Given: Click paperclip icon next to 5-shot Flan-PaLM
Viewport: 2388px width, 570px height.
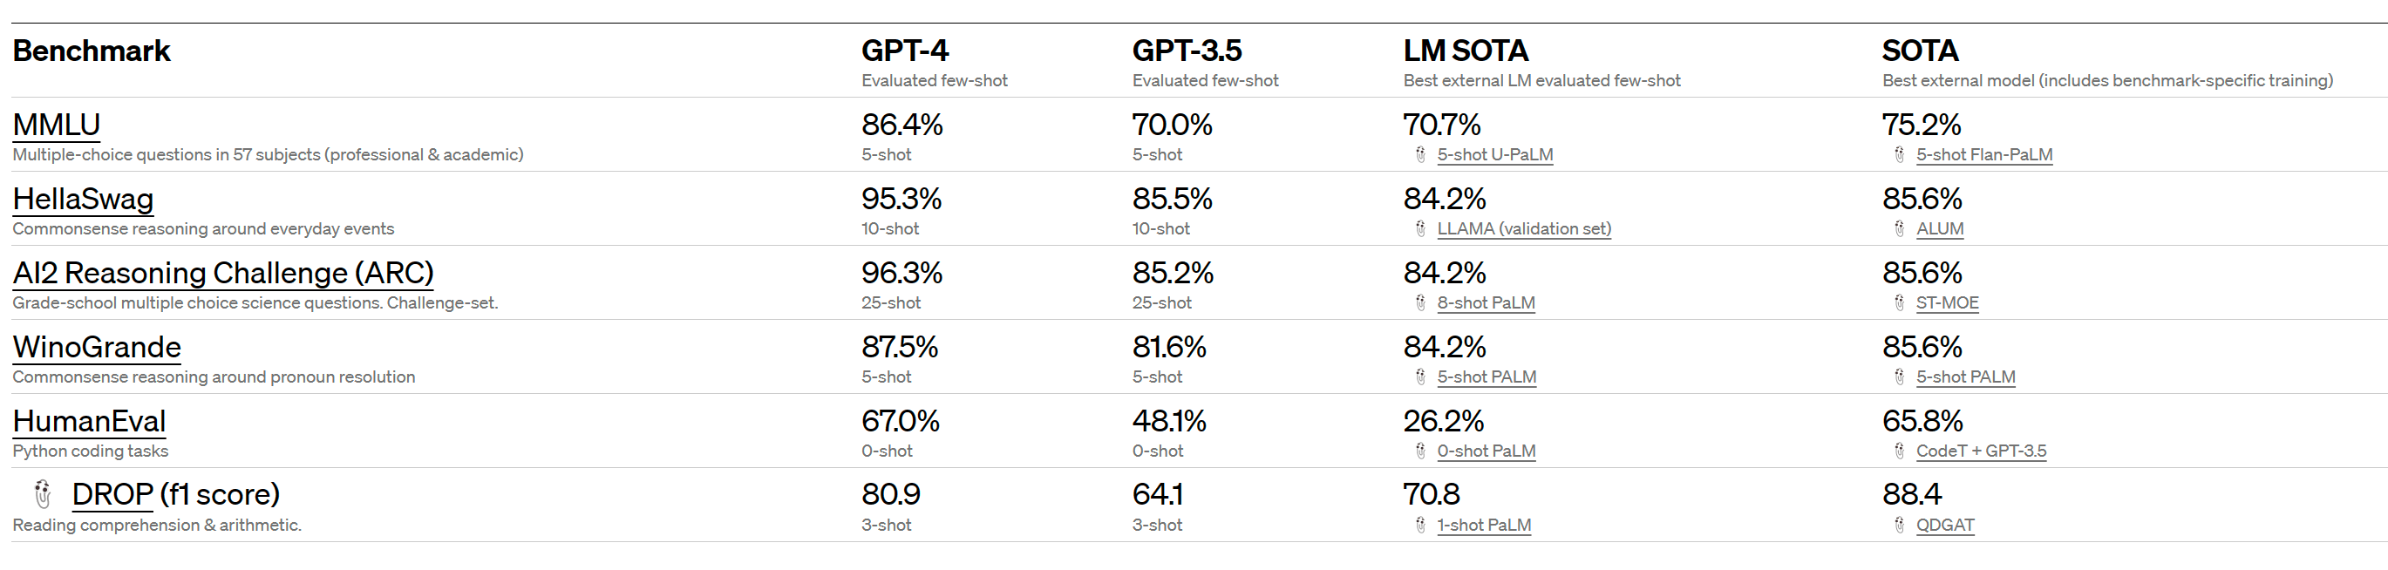Looking at the screenshot, I should (x=1900, y=155).
